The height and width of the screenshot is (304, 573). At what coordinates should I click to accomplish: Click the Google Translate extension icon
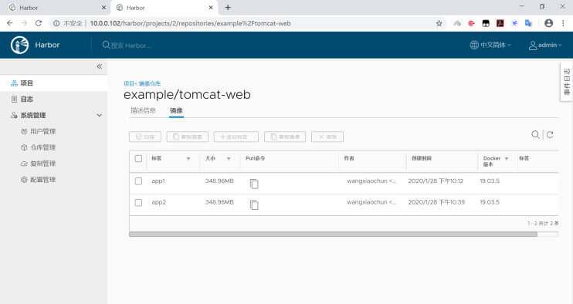click(x=528, y=23)
